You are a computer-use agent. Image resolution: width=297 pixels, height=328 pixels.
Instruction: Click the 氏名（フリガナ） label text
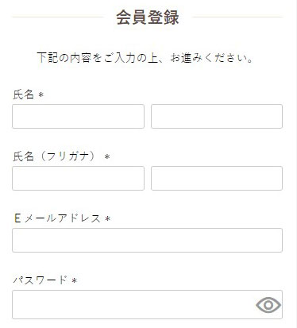click(x=54, y=156)
